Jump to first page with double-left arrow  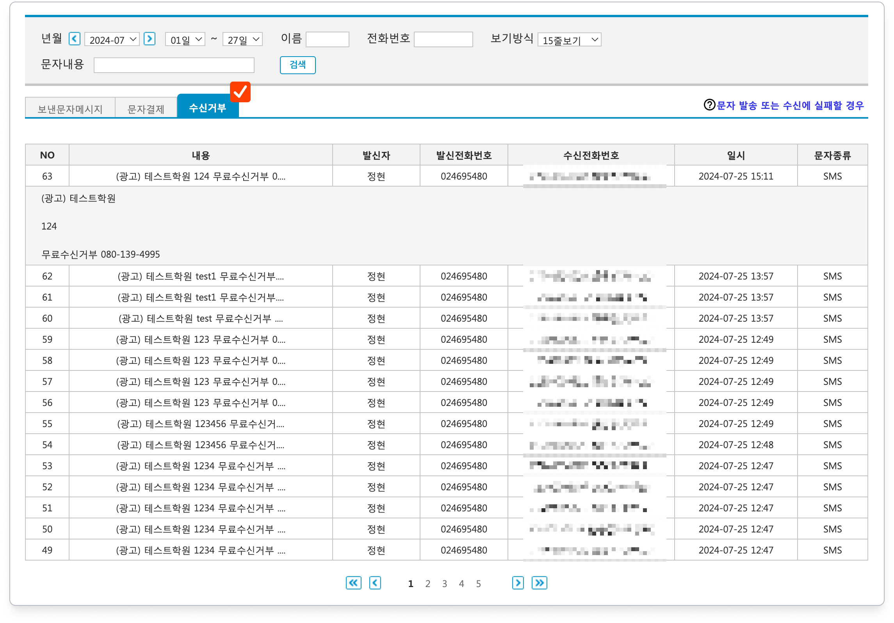pos(353,583)
